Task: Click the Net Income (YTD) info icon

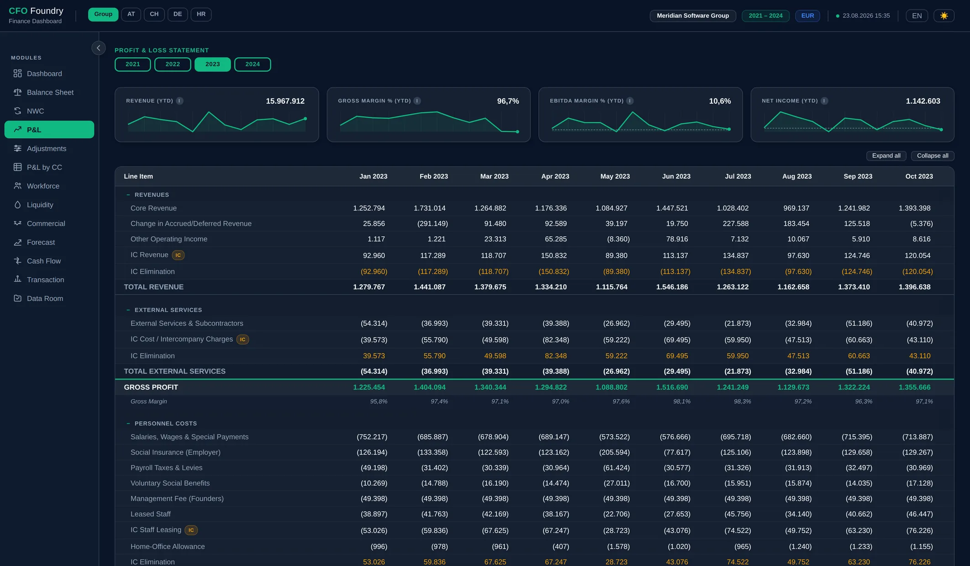Action: 824,101
